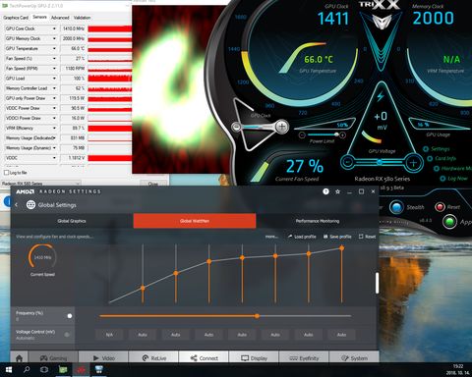Open the ReLive section in Radeon Settings

pyautogui.click(x=153, y=358)
